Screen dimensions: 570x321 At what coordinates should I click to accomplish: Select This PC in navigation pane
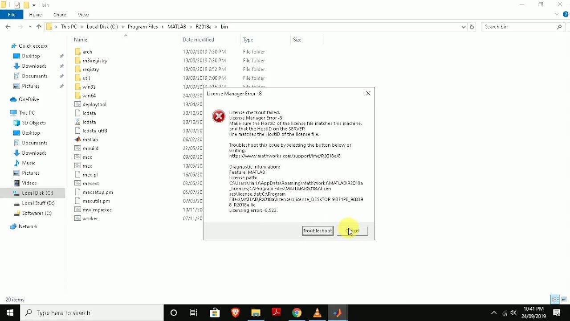(27, 113)
